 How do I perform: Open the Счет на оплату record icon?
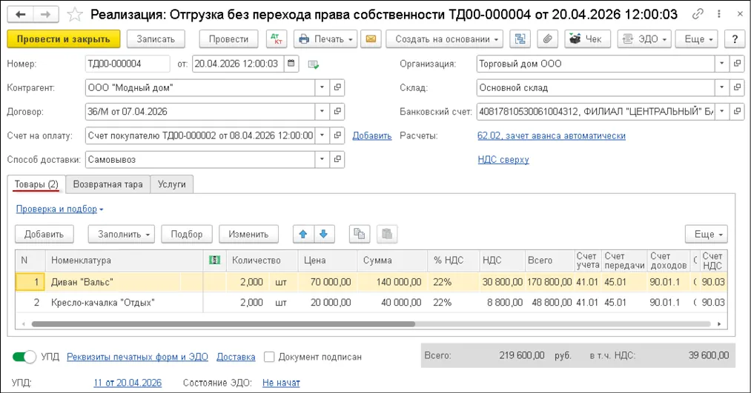coord(337,135)
